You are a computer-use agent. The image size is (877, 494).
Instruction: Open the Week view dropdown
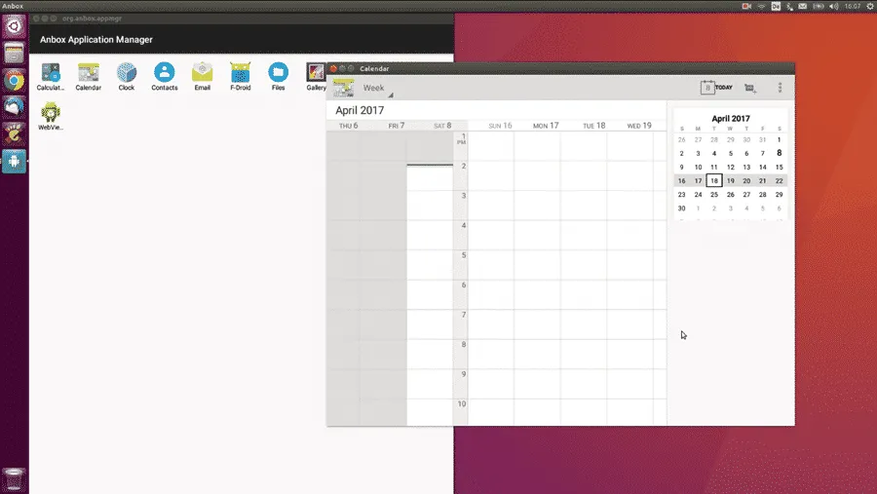click(x=377, y=89)
